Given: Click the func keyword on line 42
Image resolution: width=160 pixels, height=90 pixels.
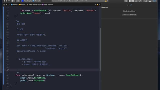Looking at the screenshot, I should click(18, 75).
